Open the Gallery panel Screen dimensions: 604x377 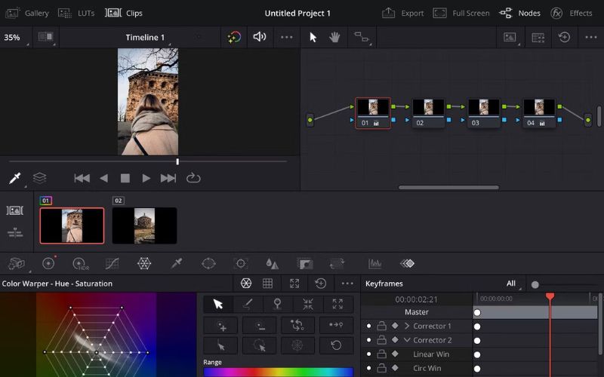point(28,13)
